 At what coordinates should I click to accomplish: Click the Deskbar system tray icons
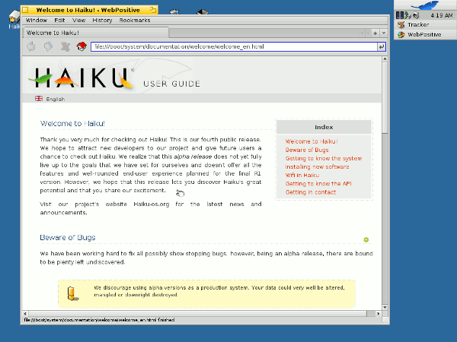[x=407, y=15]
